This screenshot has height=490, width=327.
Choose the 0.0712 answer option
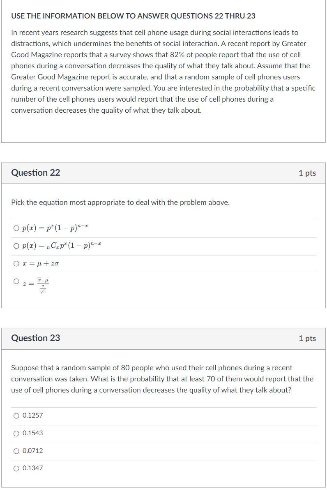coord(15,451)
